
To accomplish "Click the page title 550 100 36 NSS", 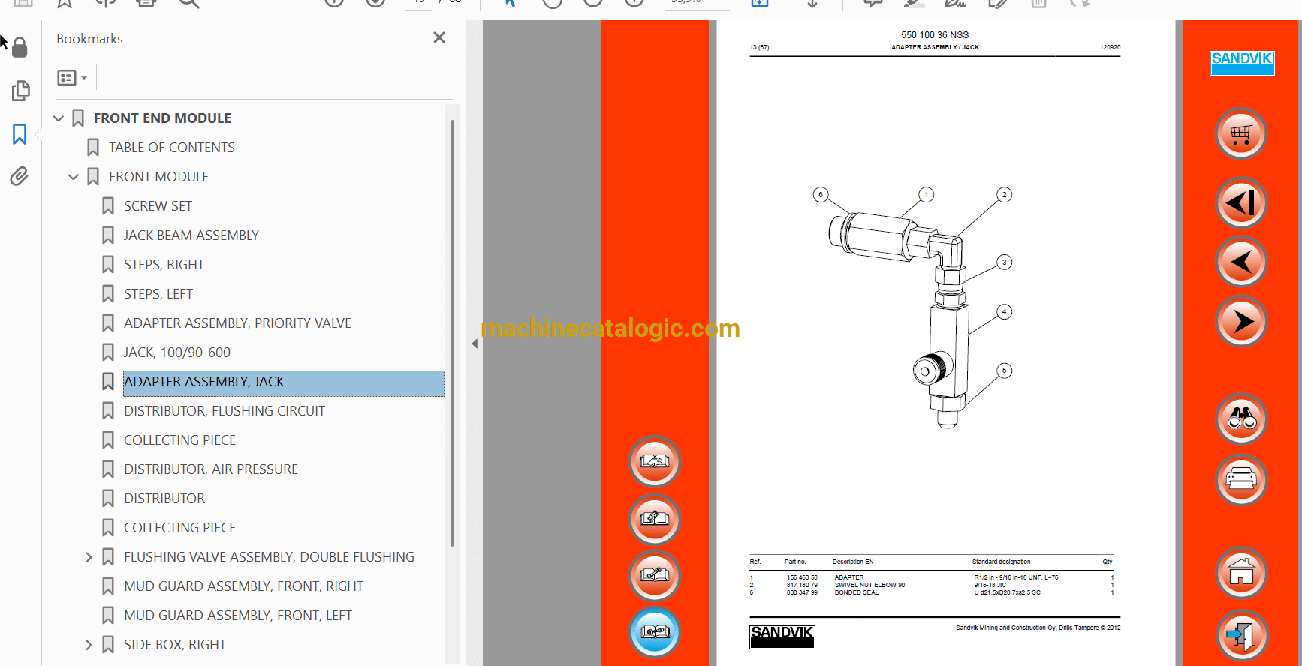I will [935, 35].
